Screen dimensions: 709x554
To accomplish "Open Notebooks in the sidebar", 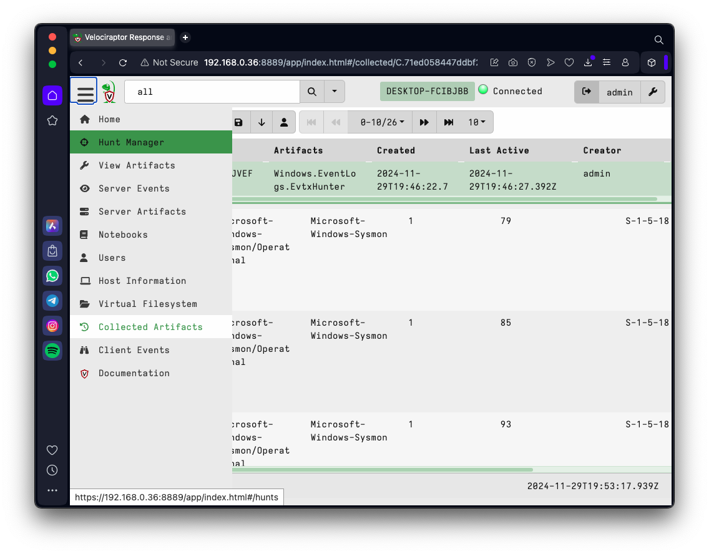I will point(151,235).
